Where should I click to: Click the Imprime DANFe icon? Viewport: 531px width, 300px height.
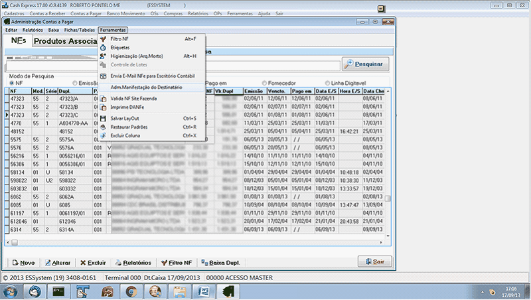pos(103,107)
